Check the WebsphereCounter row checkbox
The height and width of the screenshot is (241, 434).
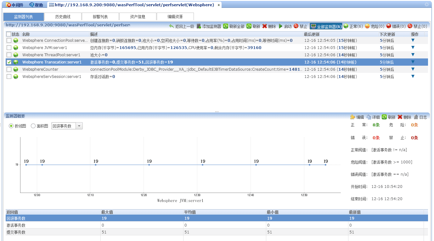click(x=9, y=69)
